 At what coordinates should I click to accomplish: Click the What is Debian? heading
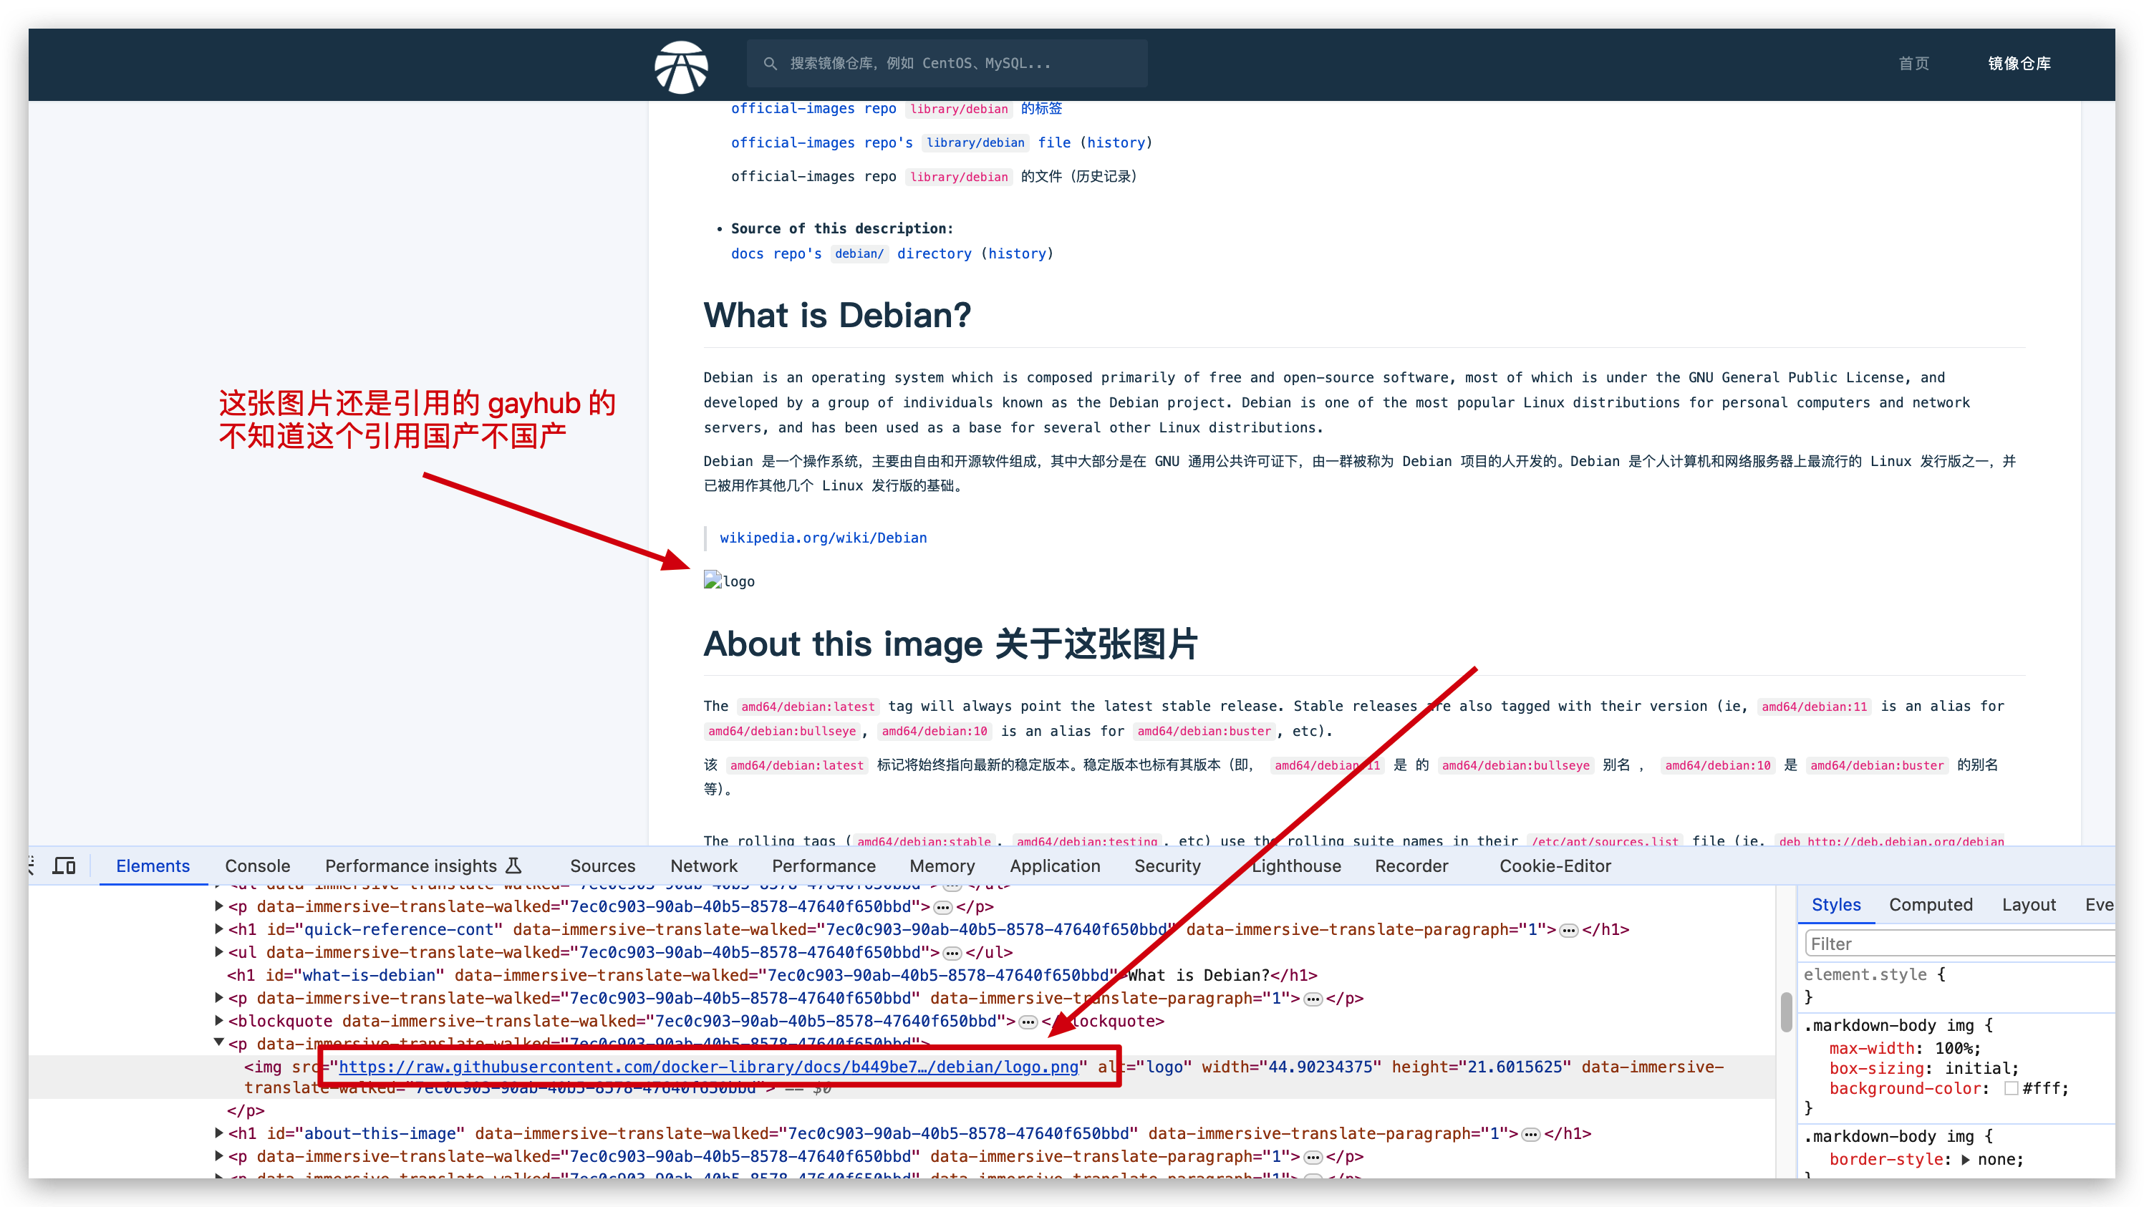point(836,315)
